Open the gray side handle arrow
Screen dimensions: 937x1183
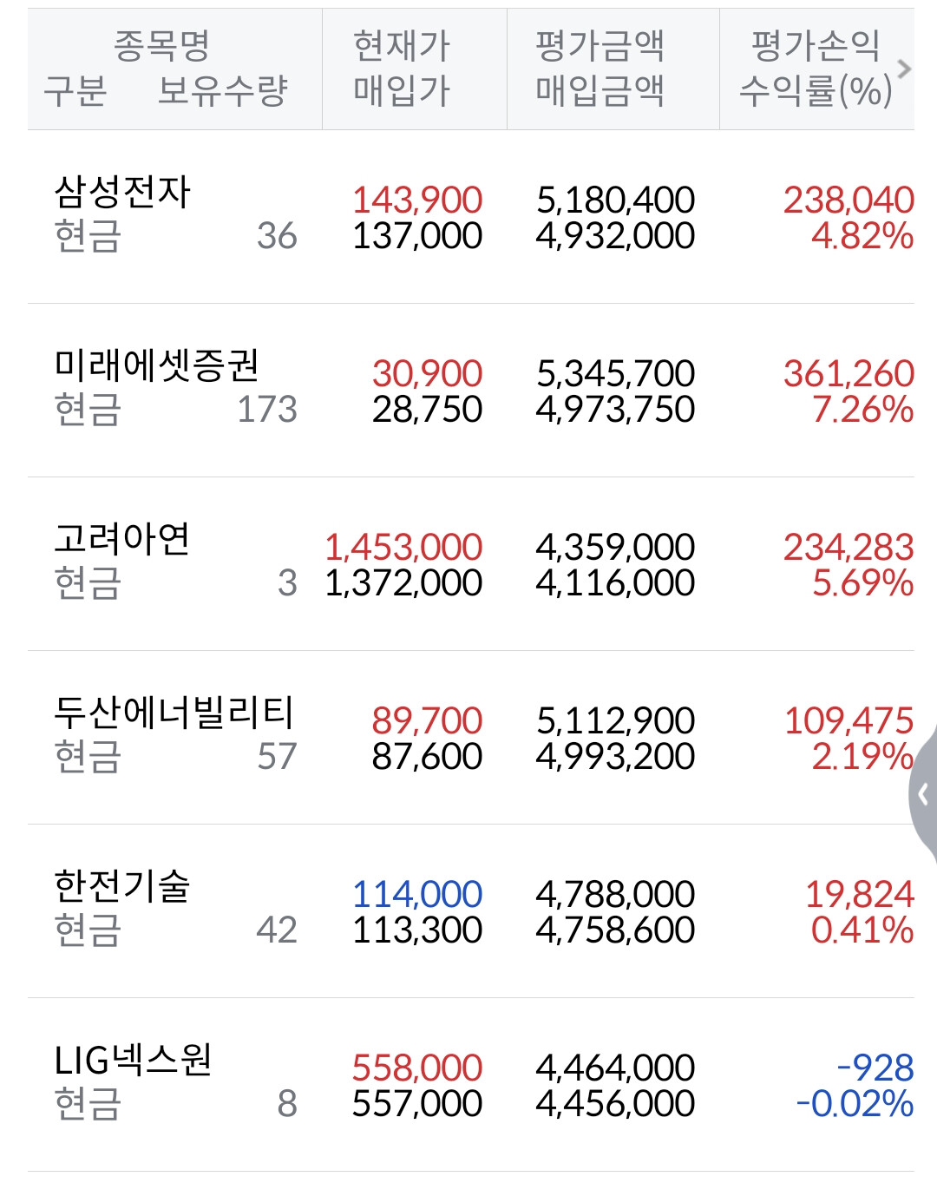click(x=923, y=793)
